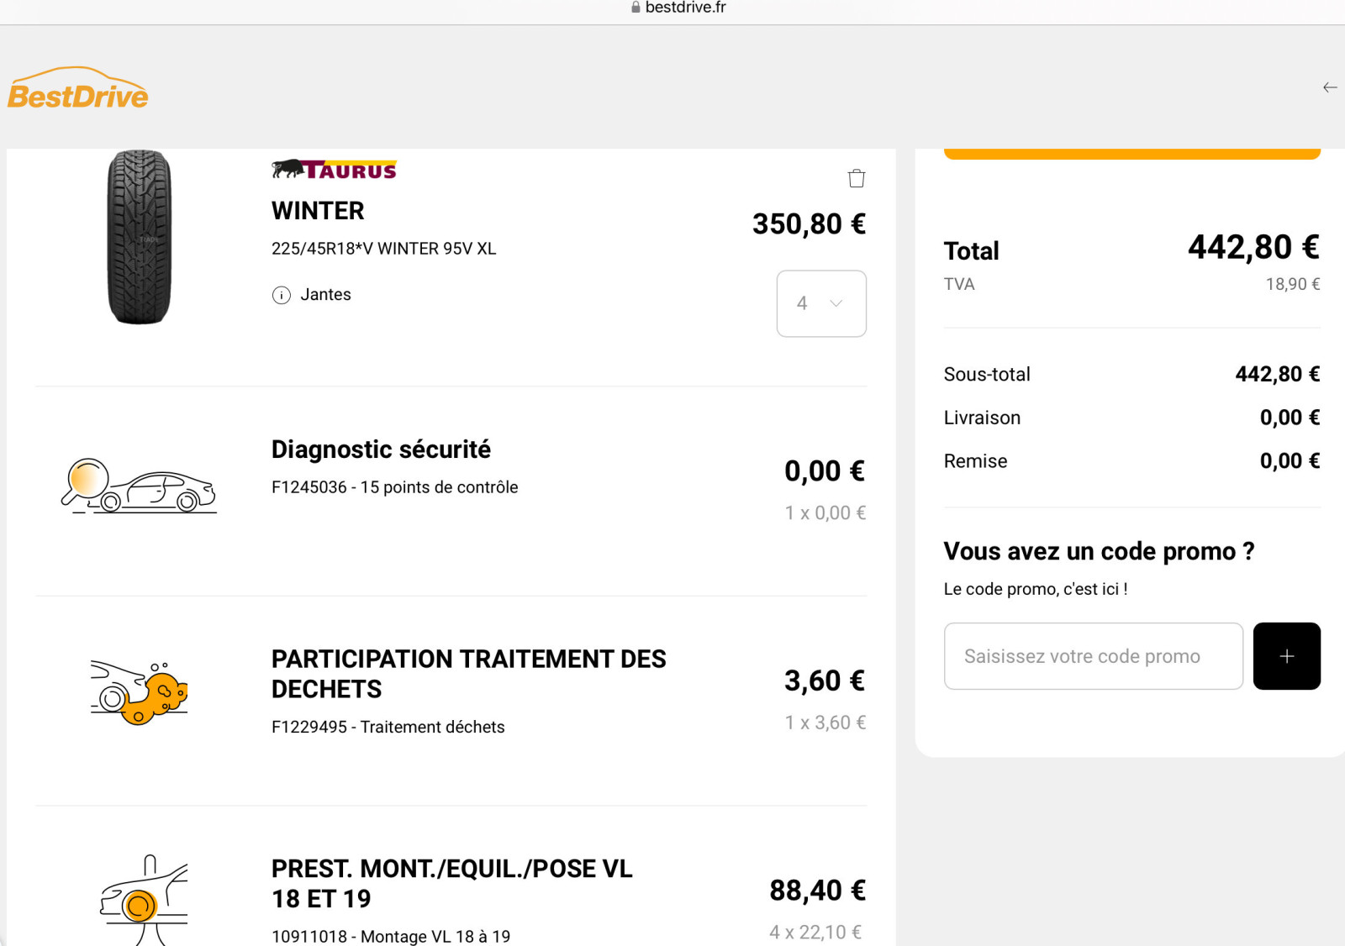Click the Jantes info icon

click(x=281, y=295)
